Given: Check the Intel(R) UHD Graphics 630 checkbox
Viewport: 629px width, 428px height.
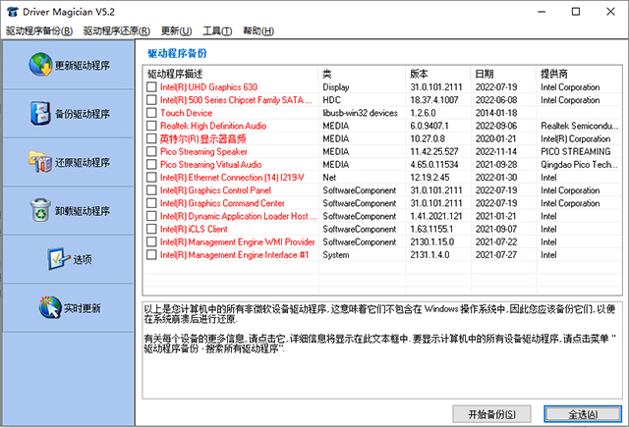Looking at the screenshot, I should (151, 87).
